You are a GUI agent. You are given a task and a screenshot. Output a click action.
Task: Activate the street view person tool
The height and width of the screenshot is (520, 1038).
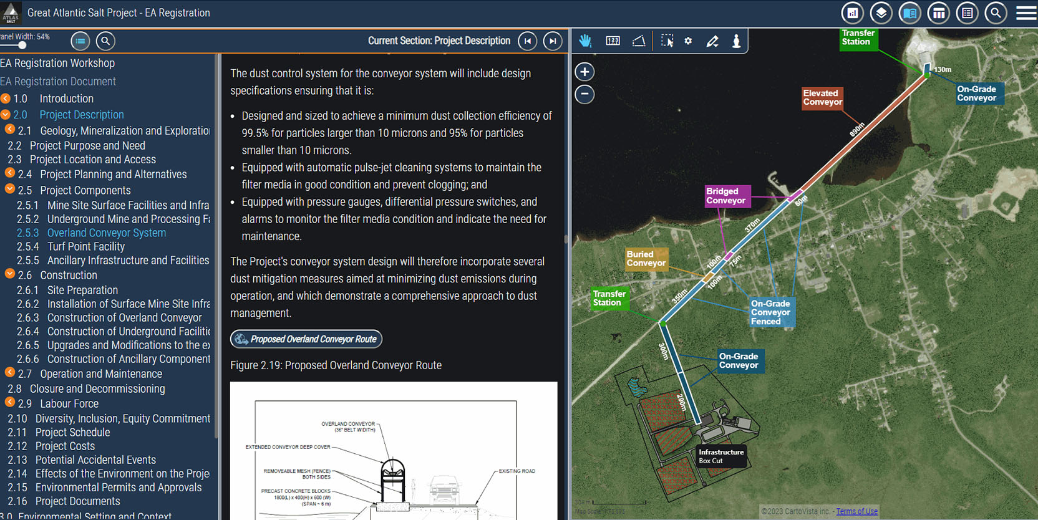[736, 41]
